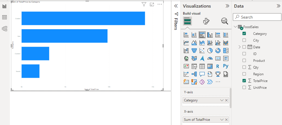Check the Region field

coord(244,74)
